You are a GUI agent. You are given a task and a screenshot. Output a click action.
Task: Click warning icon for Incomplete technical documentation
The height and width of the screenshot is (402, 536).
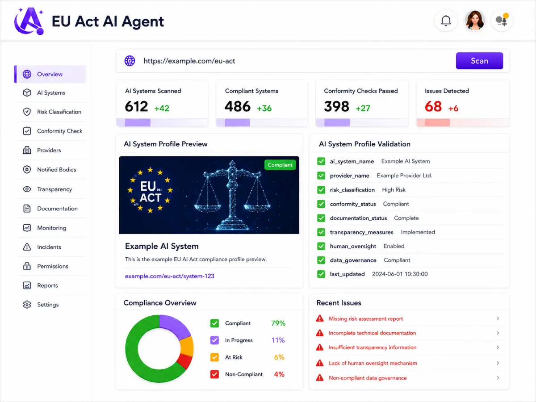(x=319, y=333)
